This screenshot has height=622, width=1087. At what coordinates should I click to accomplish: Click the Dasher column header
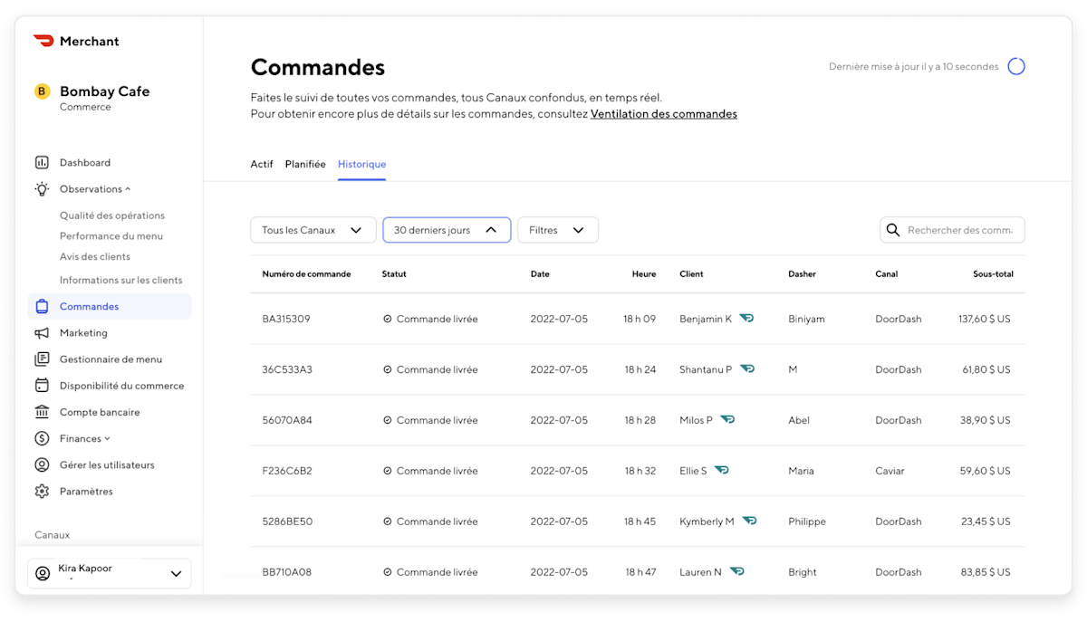803,273
